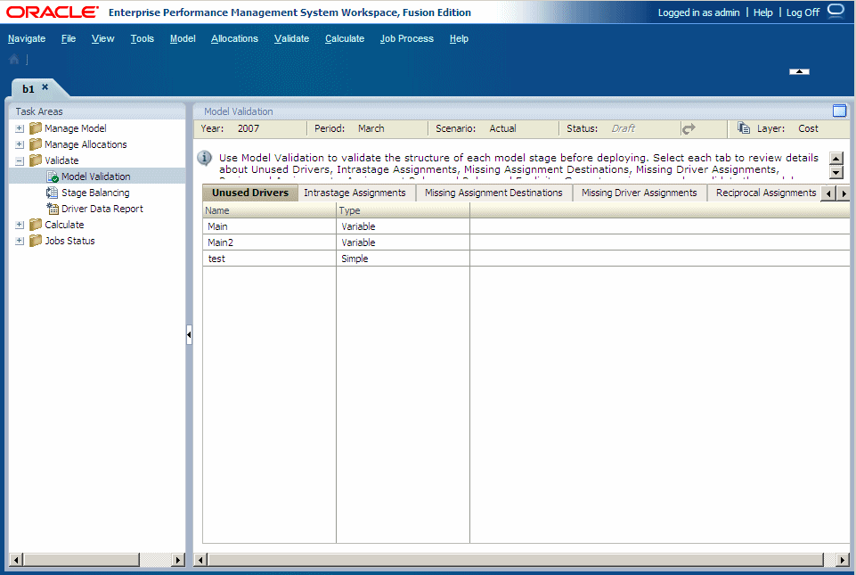Collapse the Validate folder
Screen dimensions: 856x575
[20, 160]
